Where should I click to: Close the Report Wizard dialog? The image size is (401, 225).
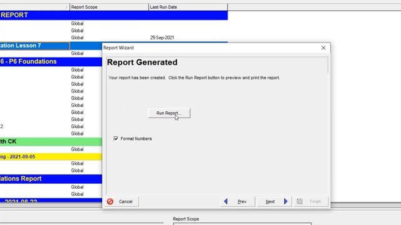click(323, 47)
